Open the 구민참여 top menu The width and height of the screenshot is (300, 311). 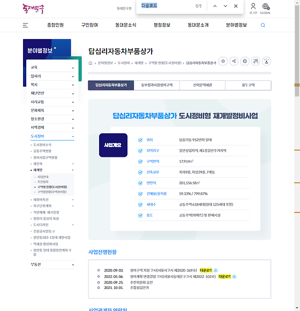89,25
